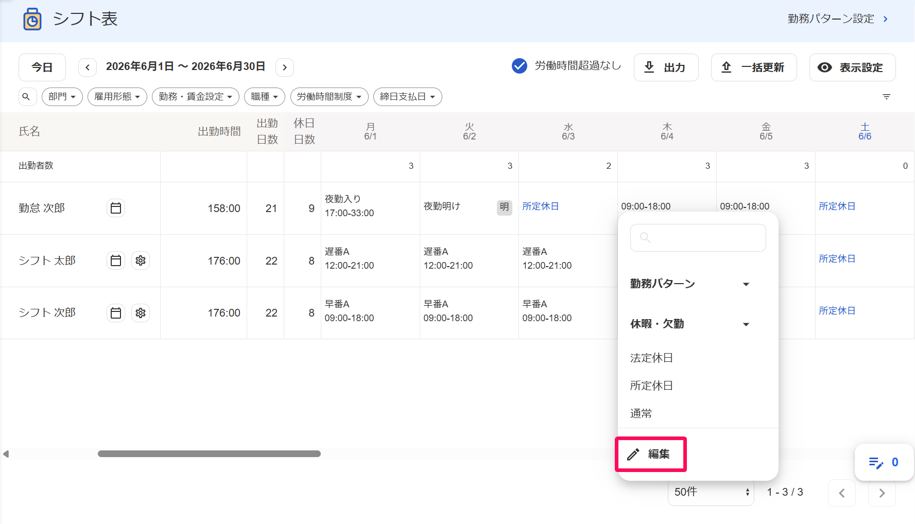Click 所定休日 on 6/6 for シフト 次郎

(837, 310)
